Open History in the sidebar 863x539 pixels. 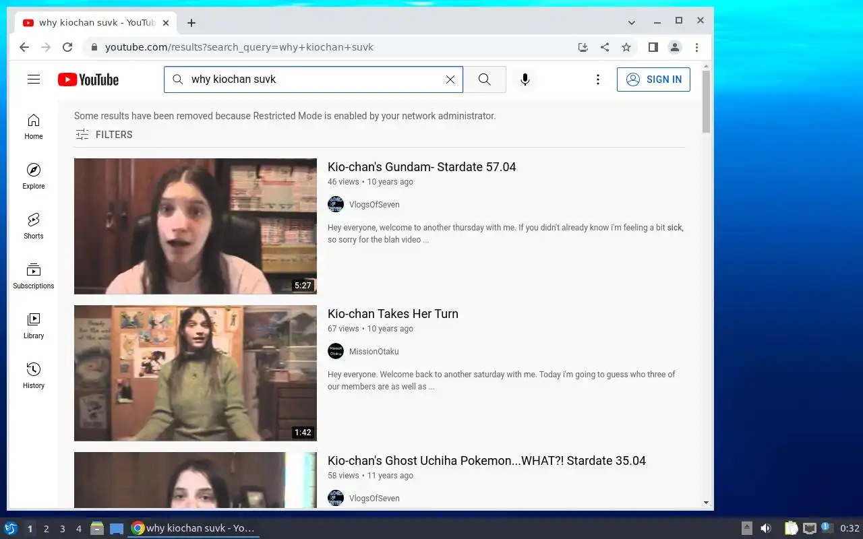pyautogui.click(x=34, y=375)
